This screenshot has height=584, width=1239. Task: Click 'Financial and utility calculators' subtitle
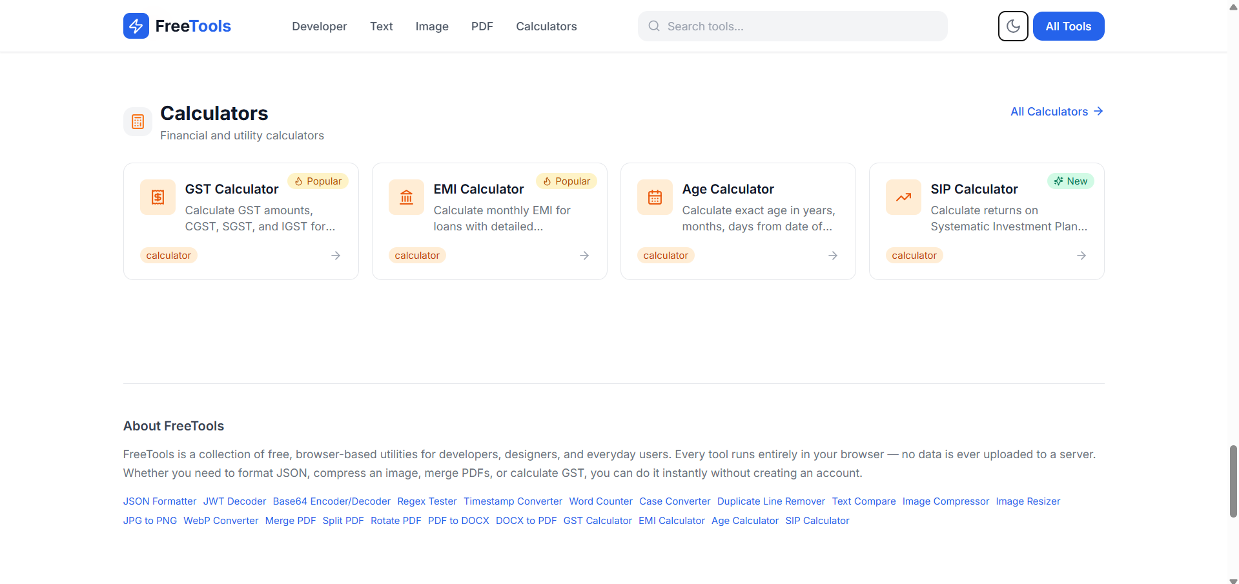click(x=242, y=136)
